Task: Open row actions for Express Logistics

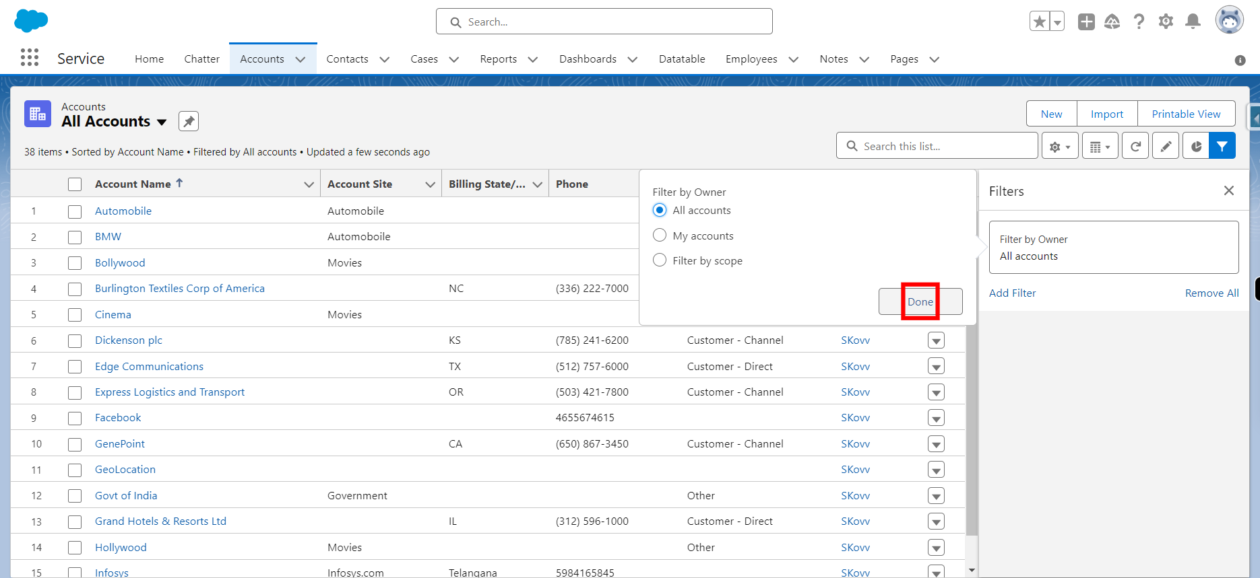Action: (x=936, y=392)
